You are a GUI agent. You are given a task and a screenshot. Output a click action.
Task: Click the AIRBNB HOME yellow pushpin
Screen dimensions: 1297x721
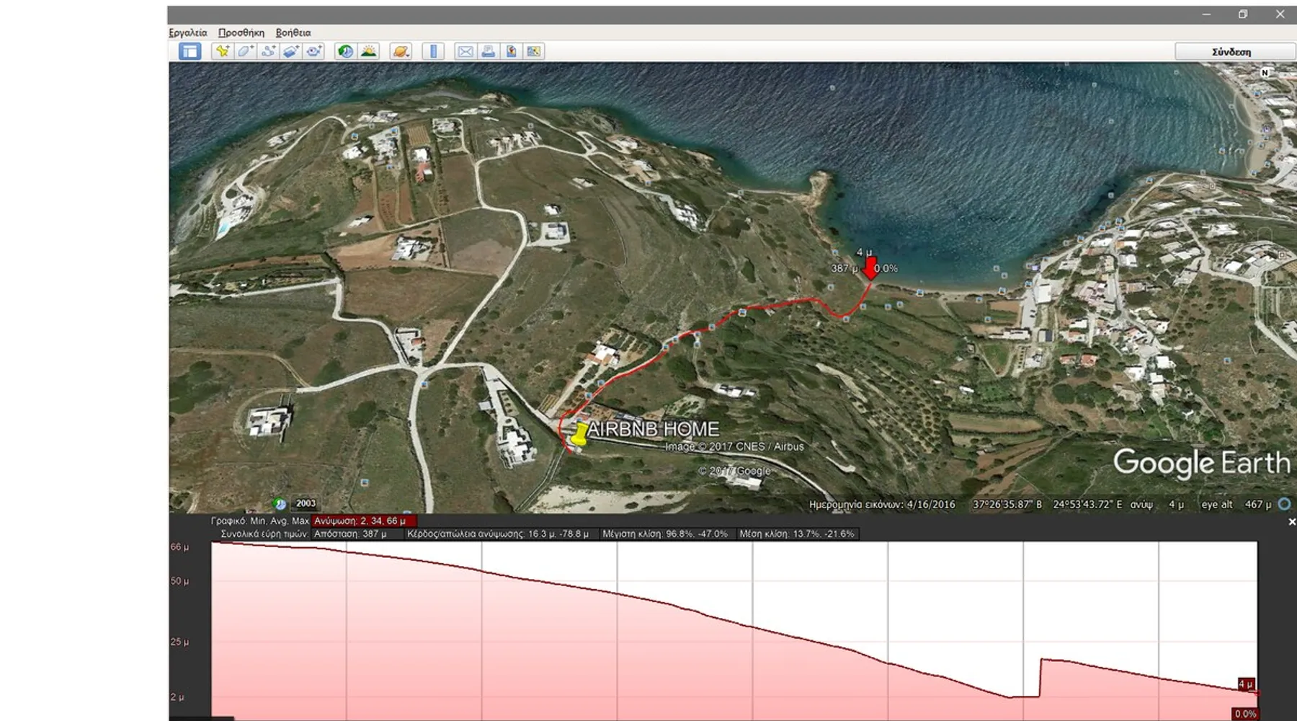tap(579, 435)
